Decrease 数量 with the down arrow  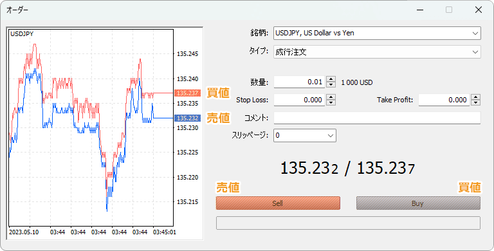331,85
